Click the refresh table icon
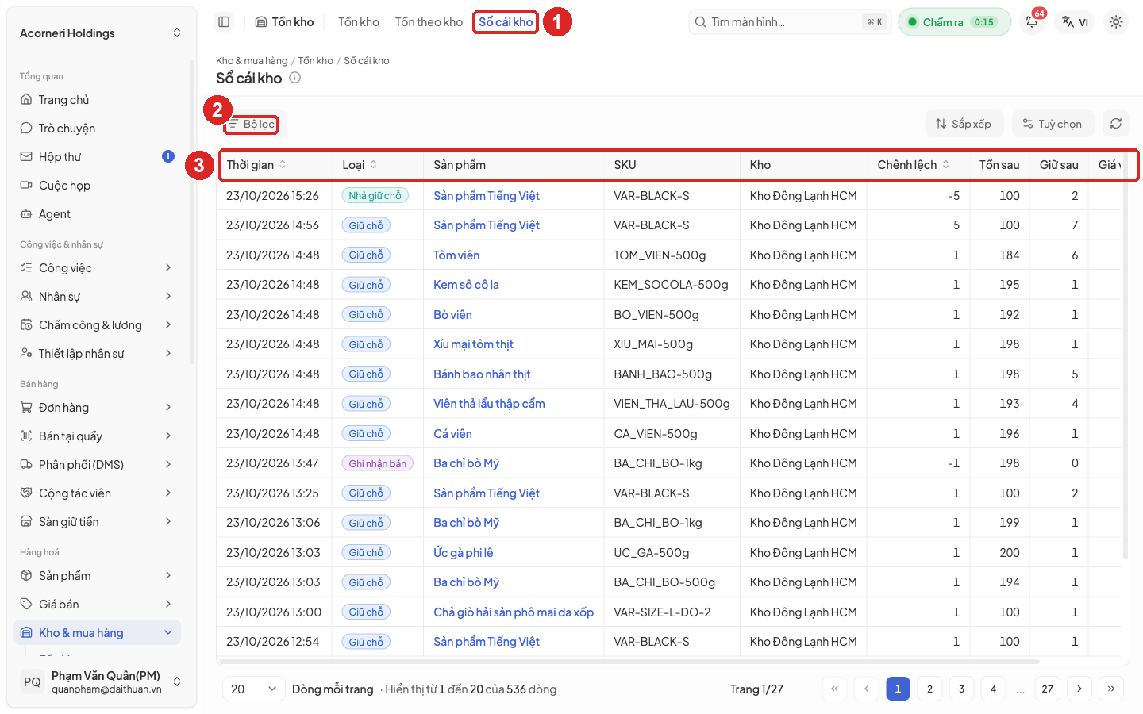Image resolution: width=1143 pixels, height=714 pixels. click(1116, 124)
